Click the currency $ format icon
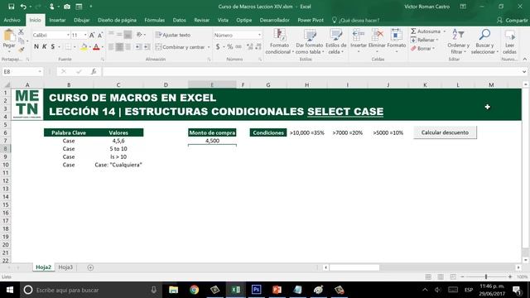Viewport: 530px width, 298px height. 218,47
